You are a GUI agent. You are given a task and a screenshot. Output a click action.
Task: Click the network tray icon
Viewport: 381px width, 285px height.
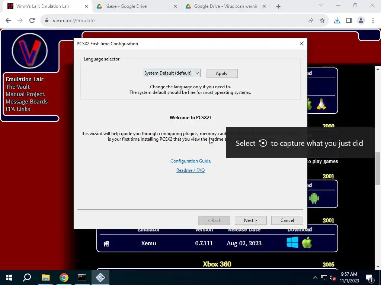pos(324,278)
